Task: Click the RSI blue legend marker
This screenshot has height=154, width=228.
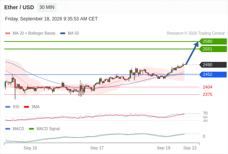Action: [x=8, y=107]
